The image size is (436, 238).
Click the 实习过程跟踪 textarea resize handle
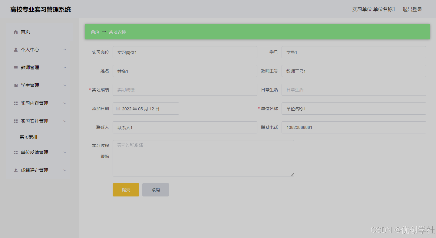292,175
